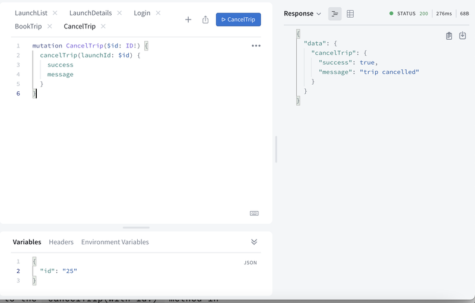Switch response to JSON view
Image resolution: width=475 pixels, height=303 pixels.
[x=335, y=14]
